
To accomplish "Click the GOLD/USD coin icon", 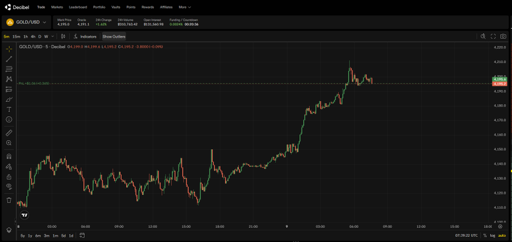I will click(10, 22).
